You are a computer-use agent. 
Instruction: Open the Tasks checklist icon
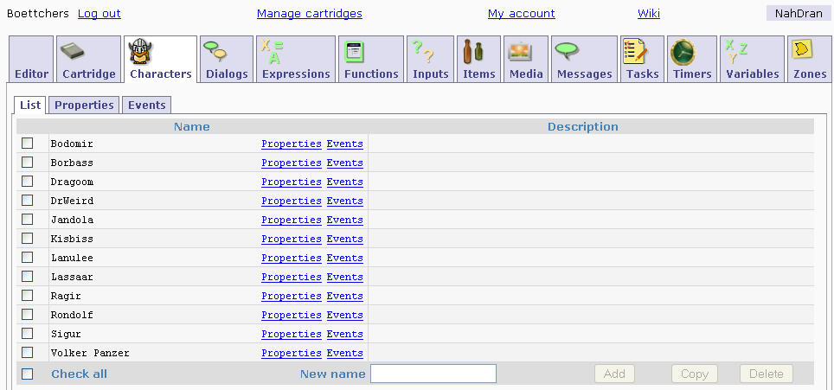[x=634, y=51]
